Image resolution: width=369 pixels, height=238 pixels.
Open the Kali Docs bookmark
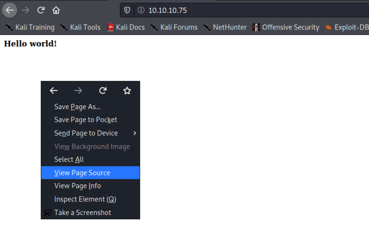[x=126, y=27]
